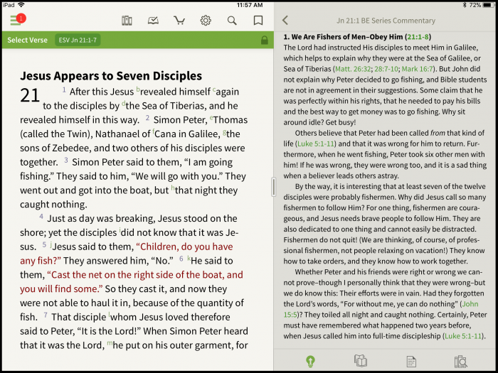The height and width of the screenshot is (373, 498).
Task: Open cross-reference d before 'the Sea of Tiberias'
Action: point(124,104)
